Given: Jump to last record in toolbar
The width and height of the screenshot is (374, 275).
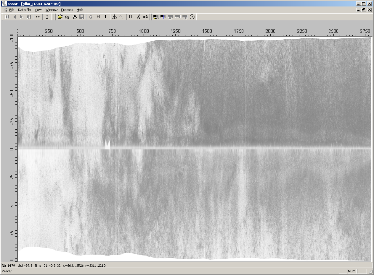Looking at the screenshot, I should point(29,17).
